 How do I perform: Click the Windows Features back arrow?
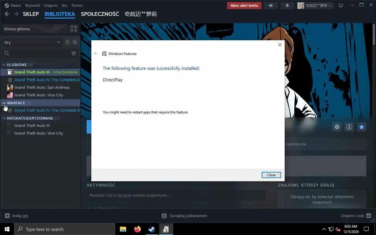tap(96, 53)
